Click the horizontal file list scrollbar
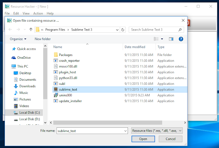The image size is (219, 148). point(108,123)
